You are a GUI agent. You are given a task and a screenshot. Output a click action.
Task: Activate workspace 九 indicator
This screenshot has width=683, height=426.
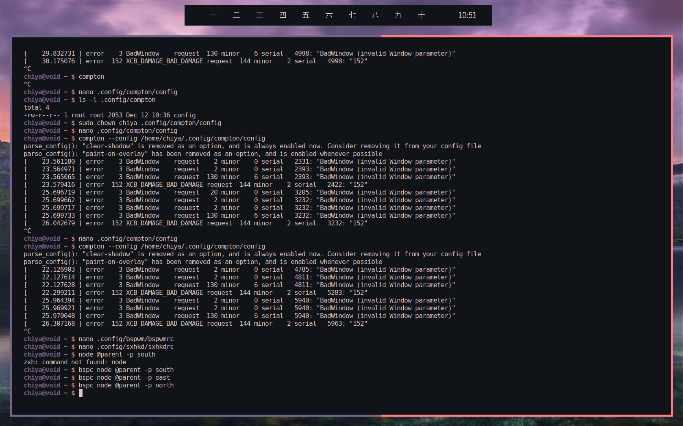pyautogui.click(x=398, y=15)
